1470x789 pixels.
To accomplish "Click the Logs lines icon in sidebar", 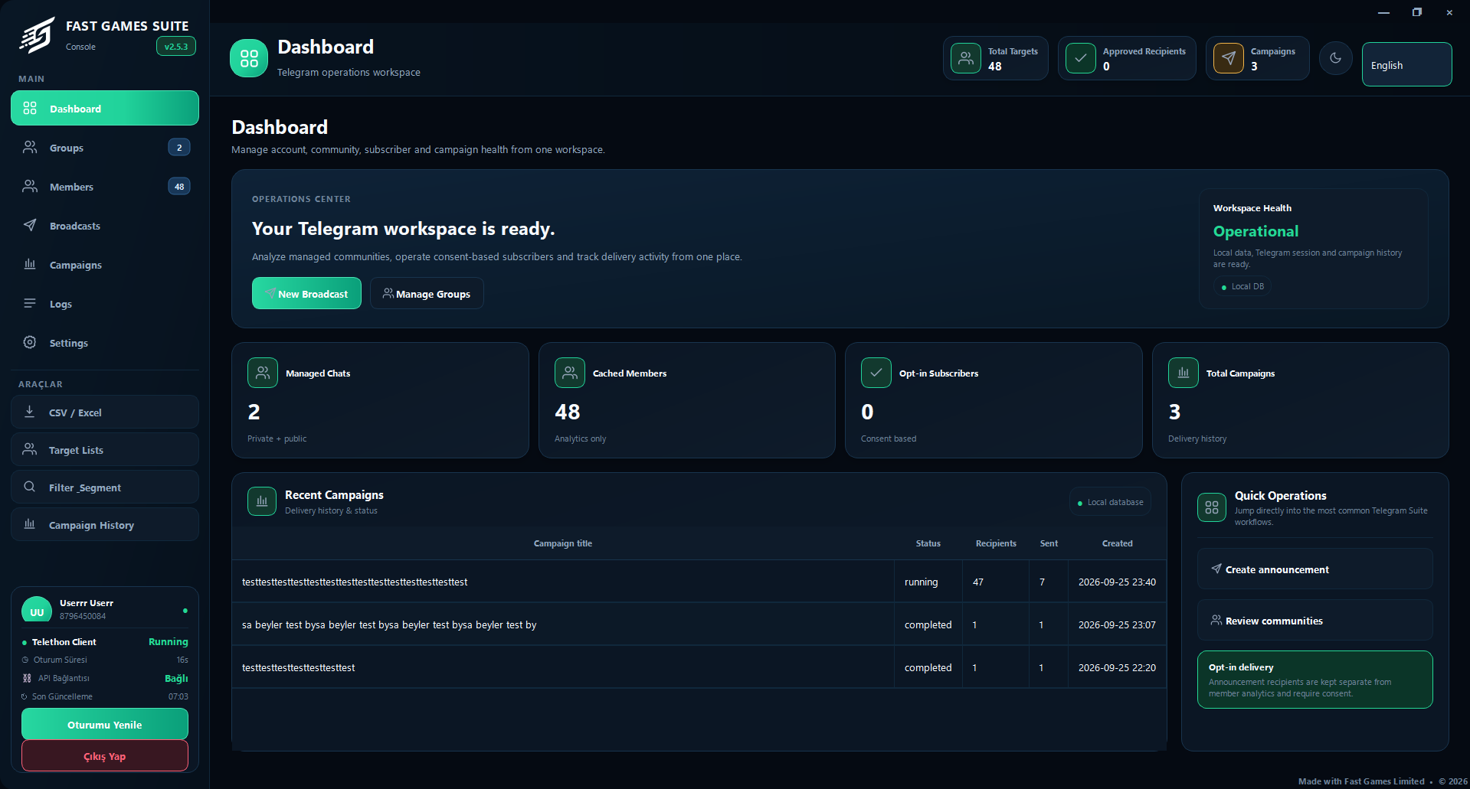I will tap(30, 303).
